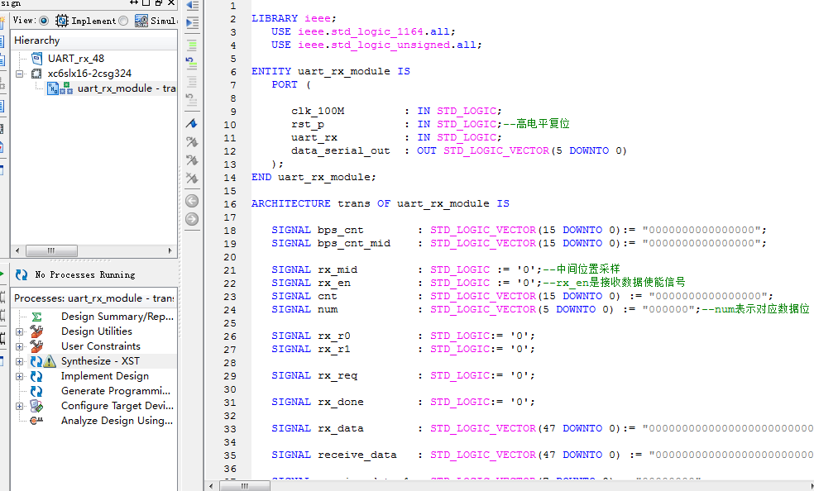Click the indent selection icon

[191, 22]
